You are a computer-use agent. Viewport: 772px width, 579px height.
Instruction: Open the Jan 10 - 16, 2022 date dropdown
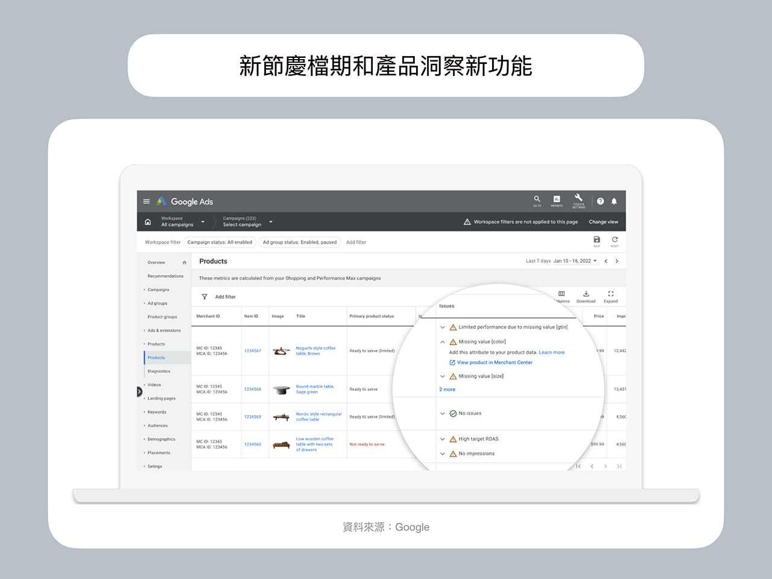[x=575, y=261]
